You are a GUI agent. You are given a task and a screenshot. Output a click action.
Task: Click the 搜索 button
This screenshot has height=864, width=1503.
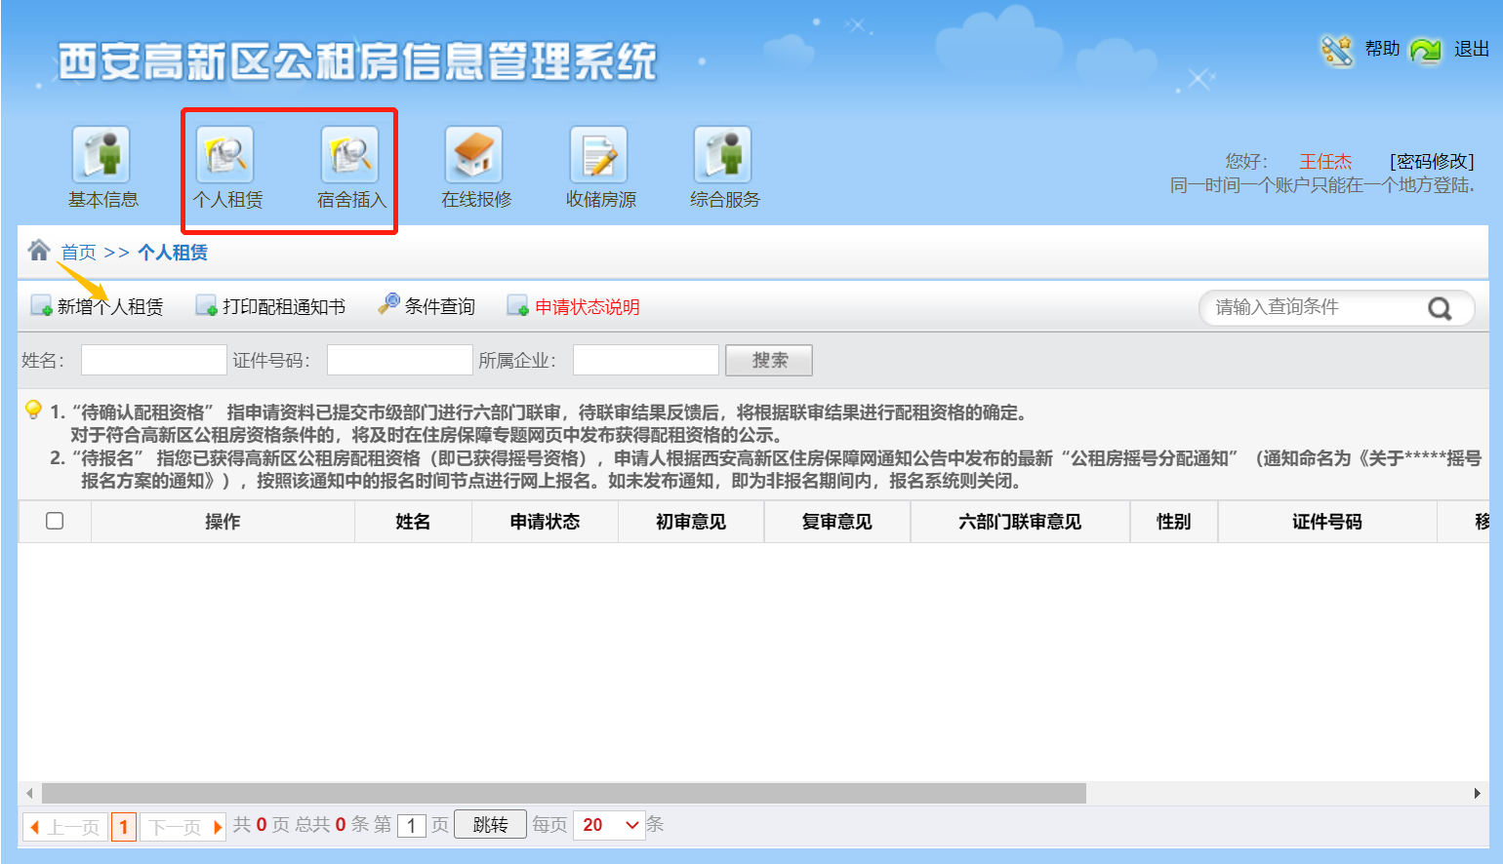click(769, 360)
